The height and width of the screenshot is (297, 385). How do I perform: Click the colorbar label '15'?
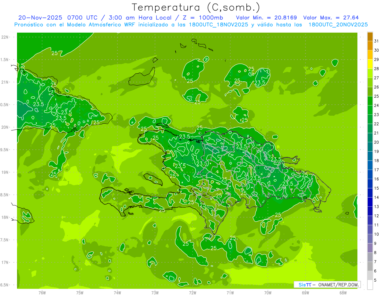376,188
